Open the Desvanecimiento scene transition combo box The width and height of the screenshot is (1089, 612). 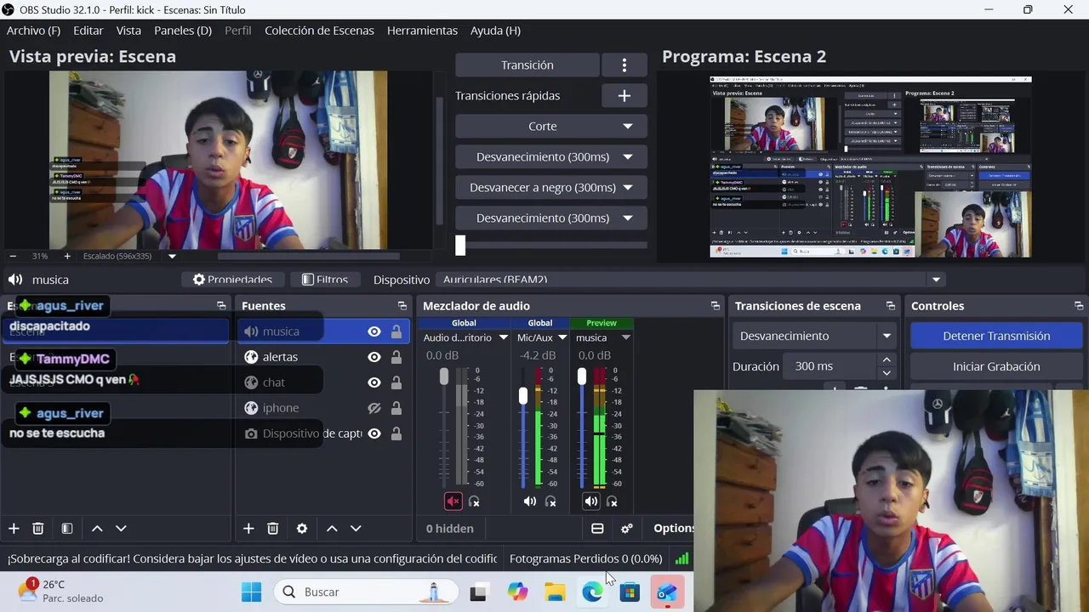(x=814, y=336)
